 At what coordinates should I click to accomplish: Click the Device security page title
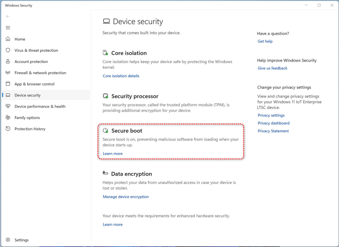138,21
